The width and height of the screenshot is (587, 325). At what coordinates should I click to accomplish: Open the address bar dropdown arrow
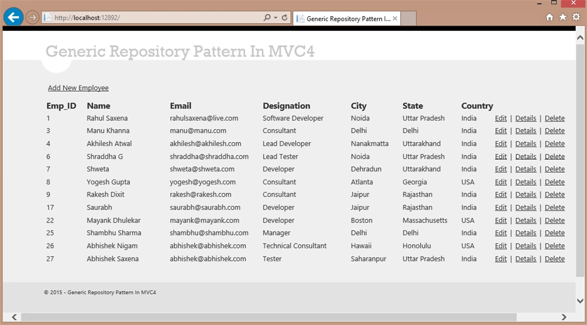tap(276, 18)
